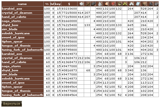Select tongue_of_themis name in the 100% row

(16, 46)
